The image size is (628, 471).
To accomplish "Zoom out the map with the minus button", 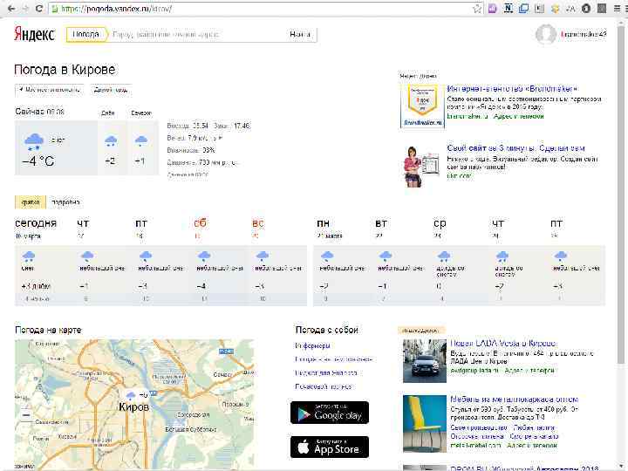I will tap(26, 415).
